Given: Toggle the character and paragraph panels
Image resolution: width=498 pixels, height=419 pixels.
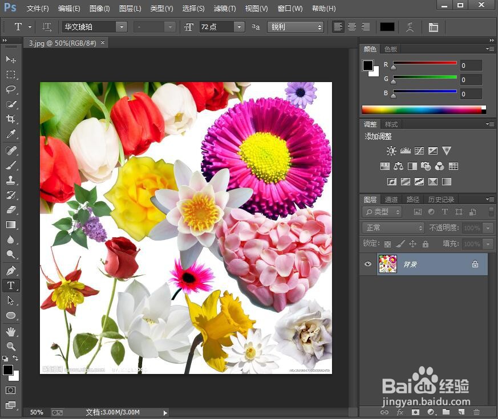Looking at the screenshot, I should 433,27.
